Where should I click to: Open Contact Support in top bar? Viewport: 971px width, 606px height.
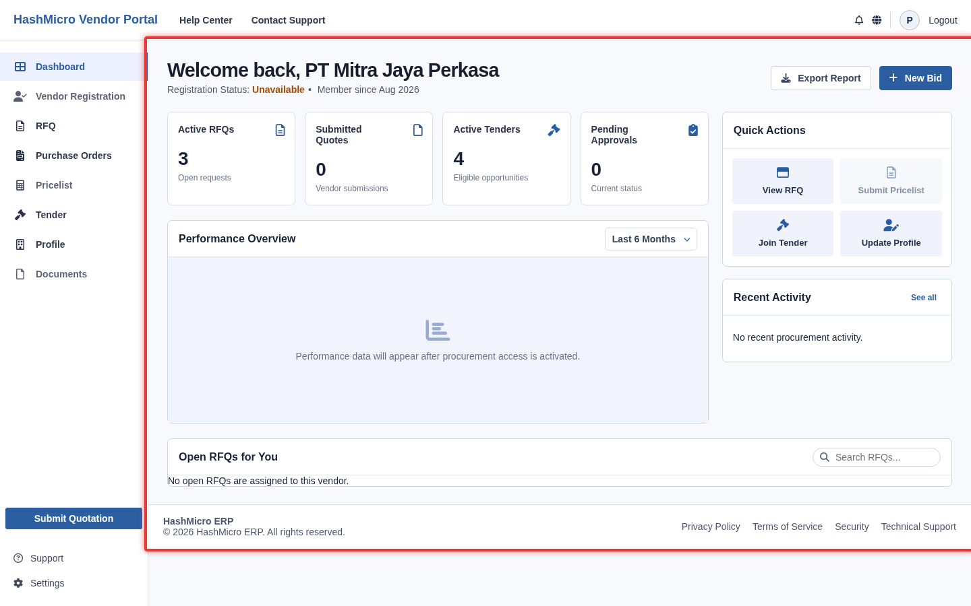pos(288,20)
